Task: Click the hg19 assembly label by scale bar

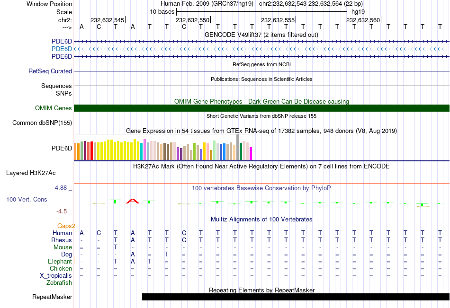Action: pyautogui.click(x=358, y=12)
